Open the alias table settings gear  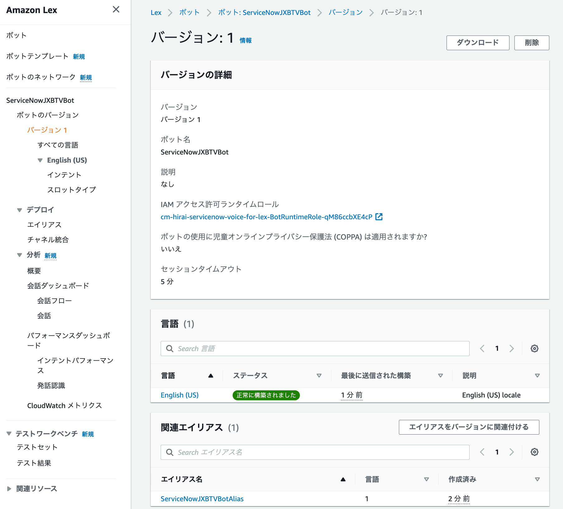point(534,452)
